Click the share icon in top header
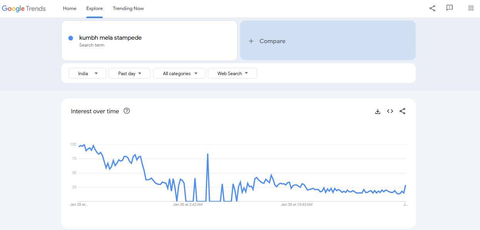The width and height of the screenshot is (480, 230). tap(432, 8)
